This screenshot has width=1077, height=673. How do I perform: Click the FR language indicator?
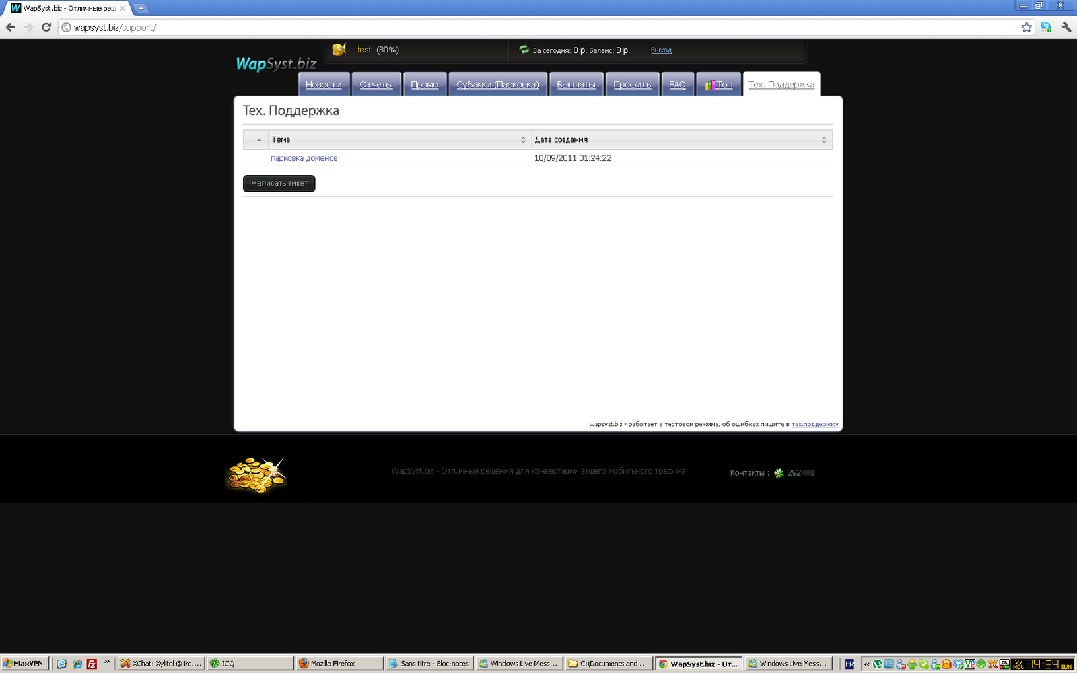point(849,664)
